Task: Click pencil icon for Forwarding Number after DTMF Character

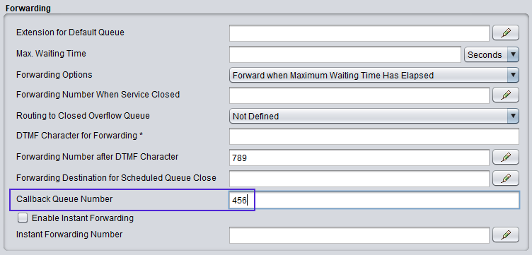Action: 506,157
